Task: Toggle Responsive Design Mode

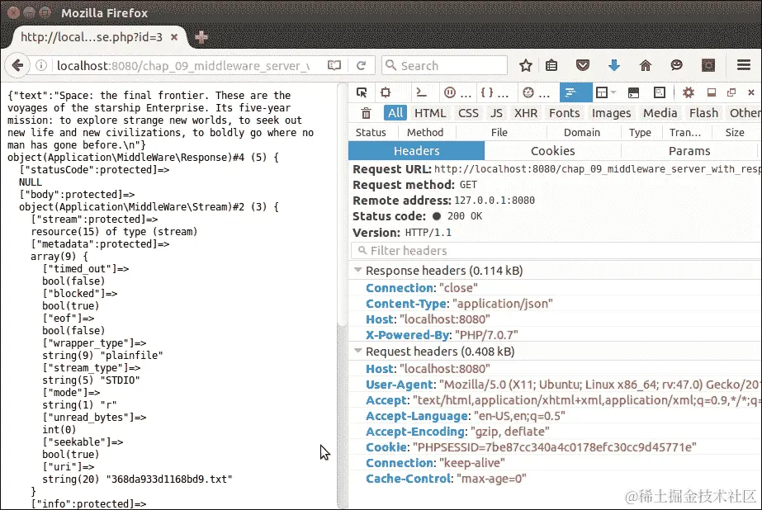Action: (660, 92)
